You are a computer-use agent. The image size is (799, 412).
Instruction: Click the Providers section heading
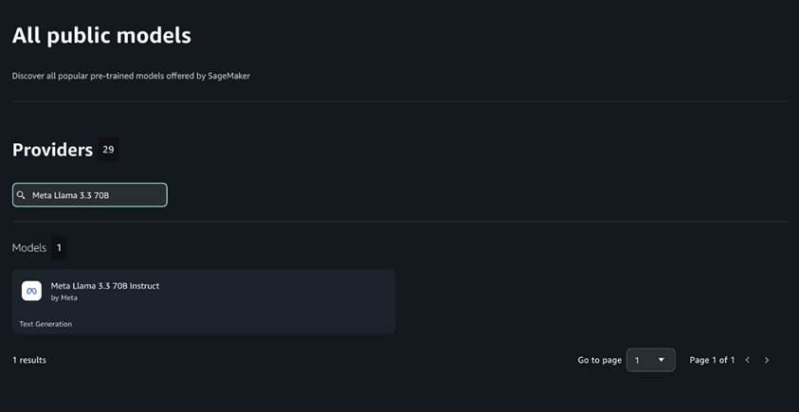pyautogui.click(x=52, y=150)
